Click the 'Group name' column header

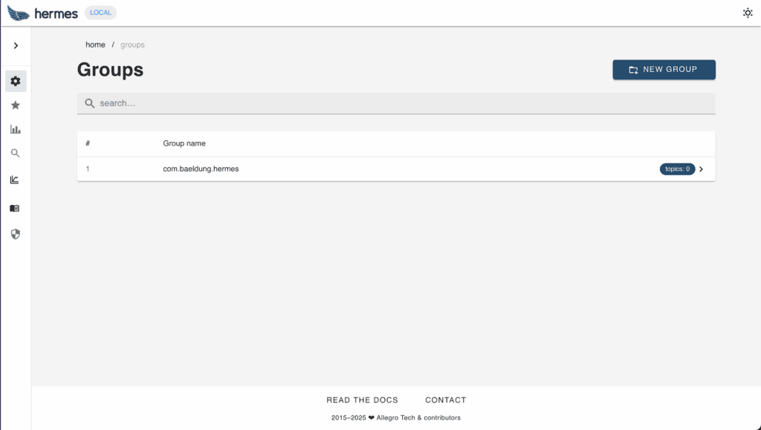(x=184, y=143)
